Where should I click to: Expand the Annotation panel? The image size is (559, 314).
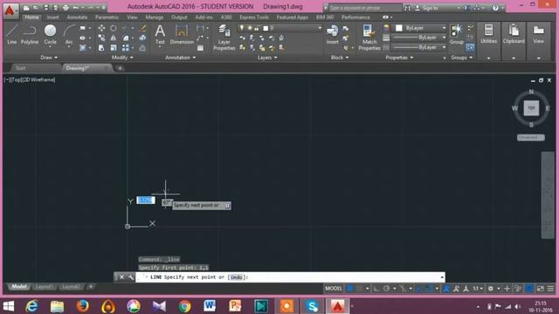tap(180, 58)
